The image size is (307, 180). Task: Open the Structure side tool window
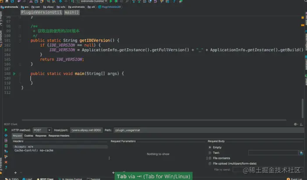point(1,38)
